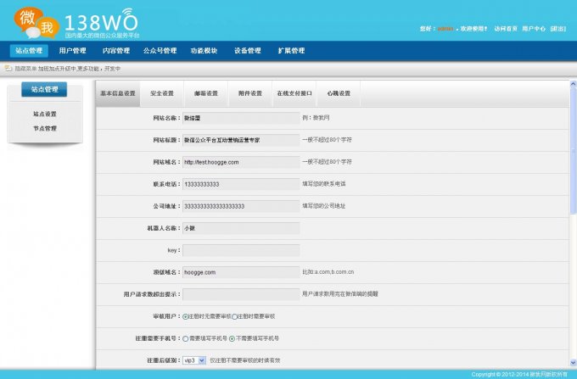577x379 pixels.
Task: Focus the key input field
Action: tap(241, 250)
